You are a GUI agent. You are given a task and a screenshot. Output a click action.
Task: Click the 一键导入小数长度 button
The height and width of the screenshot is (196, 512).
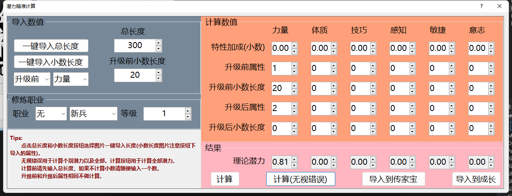tap(51, 62)
